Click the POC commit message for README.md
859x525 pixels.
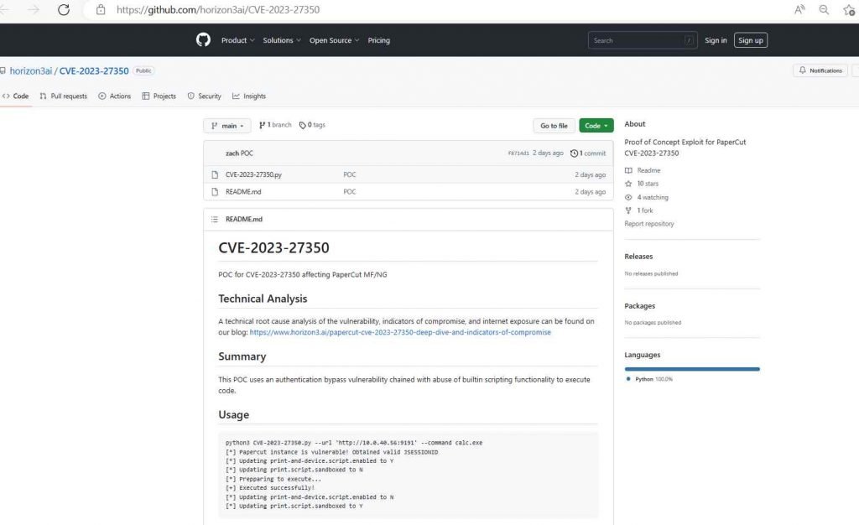350,191
